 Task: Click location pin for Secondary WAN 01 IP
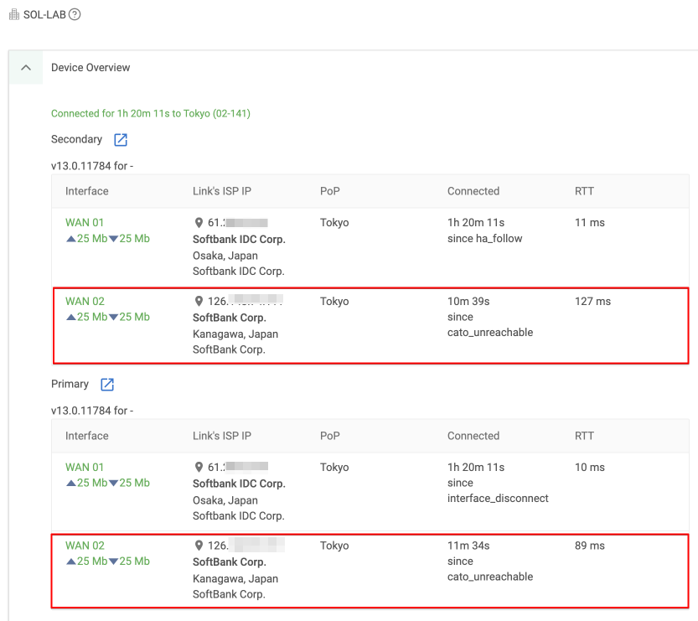199,223
